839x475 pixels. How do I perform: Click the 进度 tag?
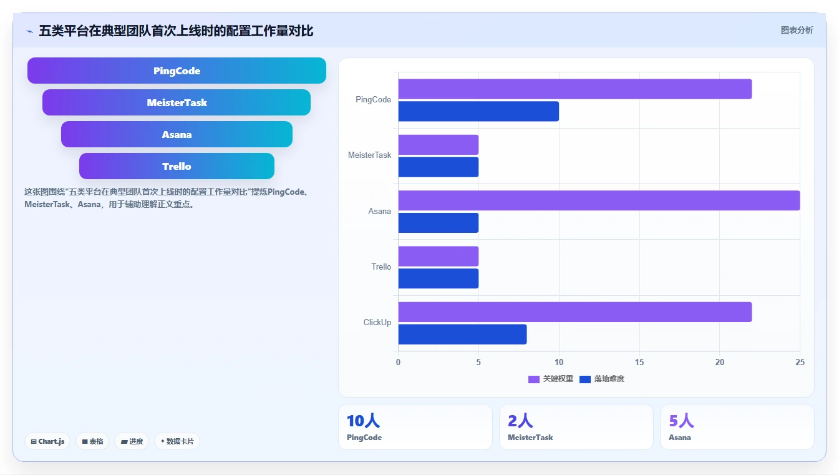(x=132, y=441)
